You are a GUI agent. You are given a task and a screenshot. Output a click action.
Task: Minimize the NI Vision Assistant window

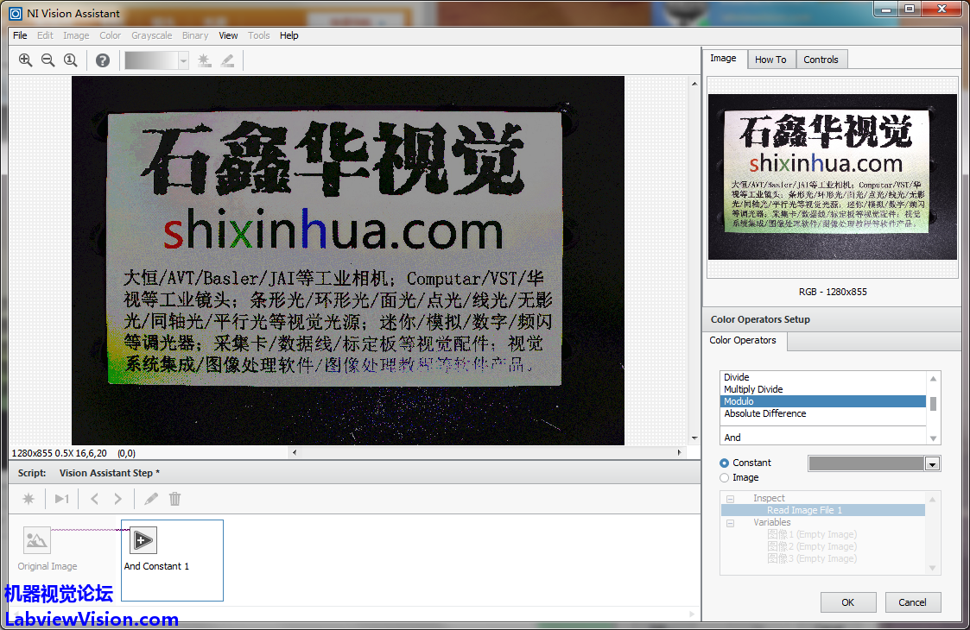click(x=886, y=9)
